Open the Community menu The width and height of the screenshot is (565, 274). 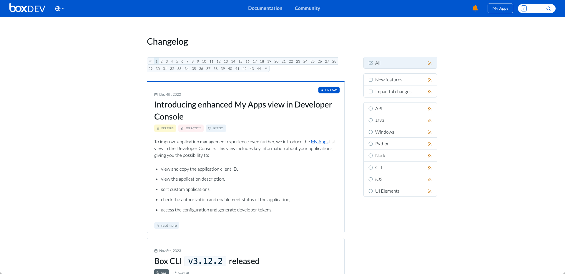pyautogui.click(x=307, y=8)
